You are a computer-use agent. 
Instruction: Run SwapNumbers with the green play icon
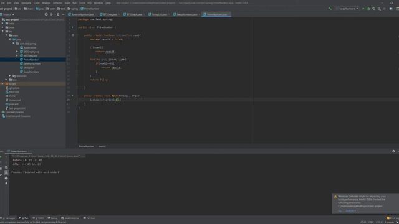pyautogui.click(x=363, y=9)
